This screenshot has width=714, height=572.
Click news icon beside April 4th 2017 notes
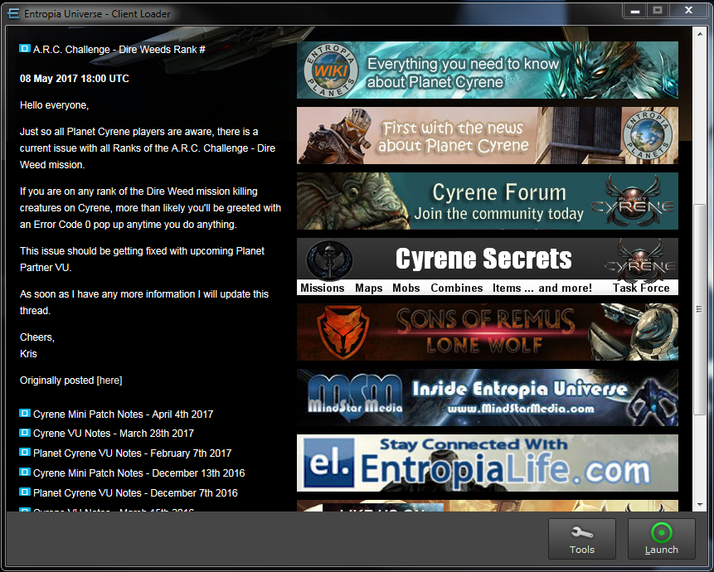[x=25, y=413]
